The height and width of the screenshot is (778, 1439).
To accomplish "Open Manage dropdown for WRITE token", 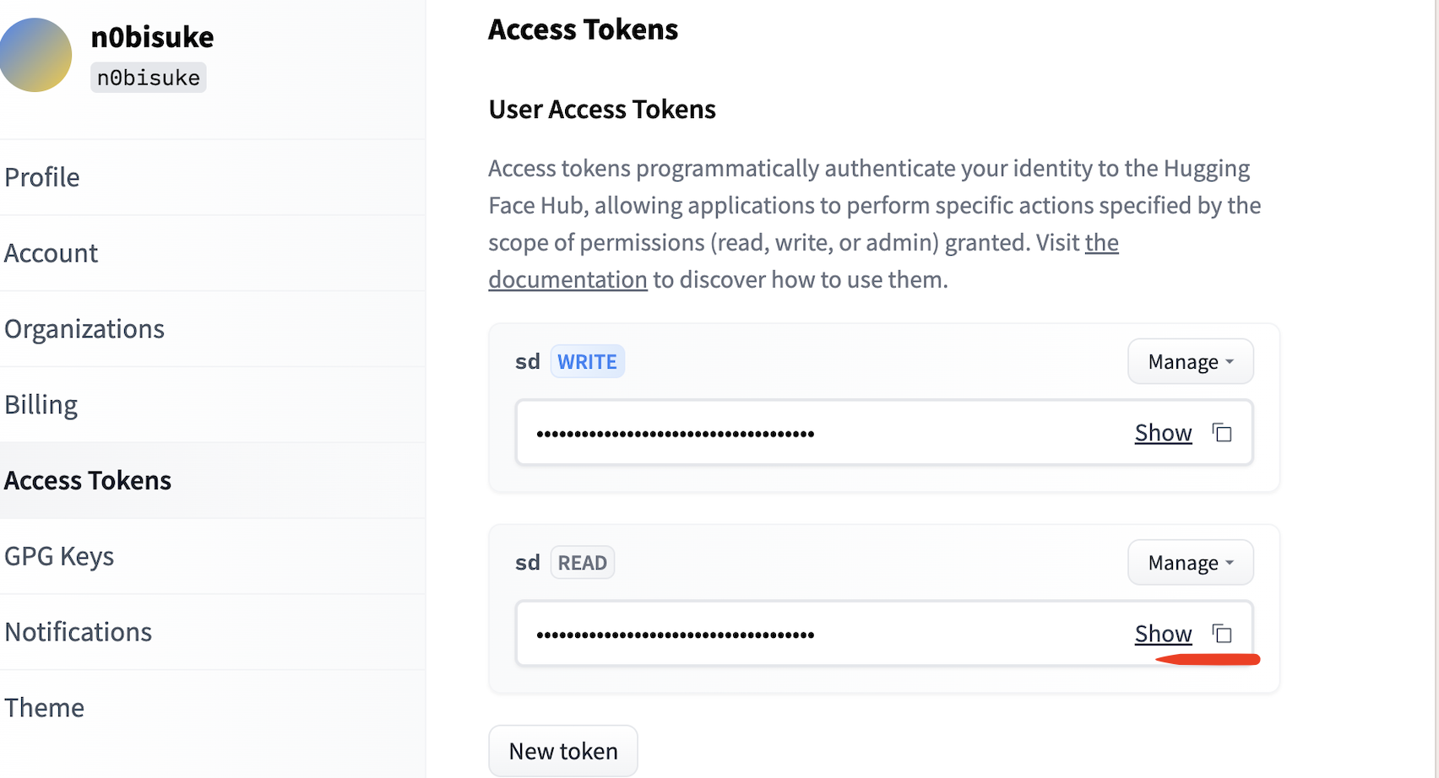I will click(x=1190, y=362).
